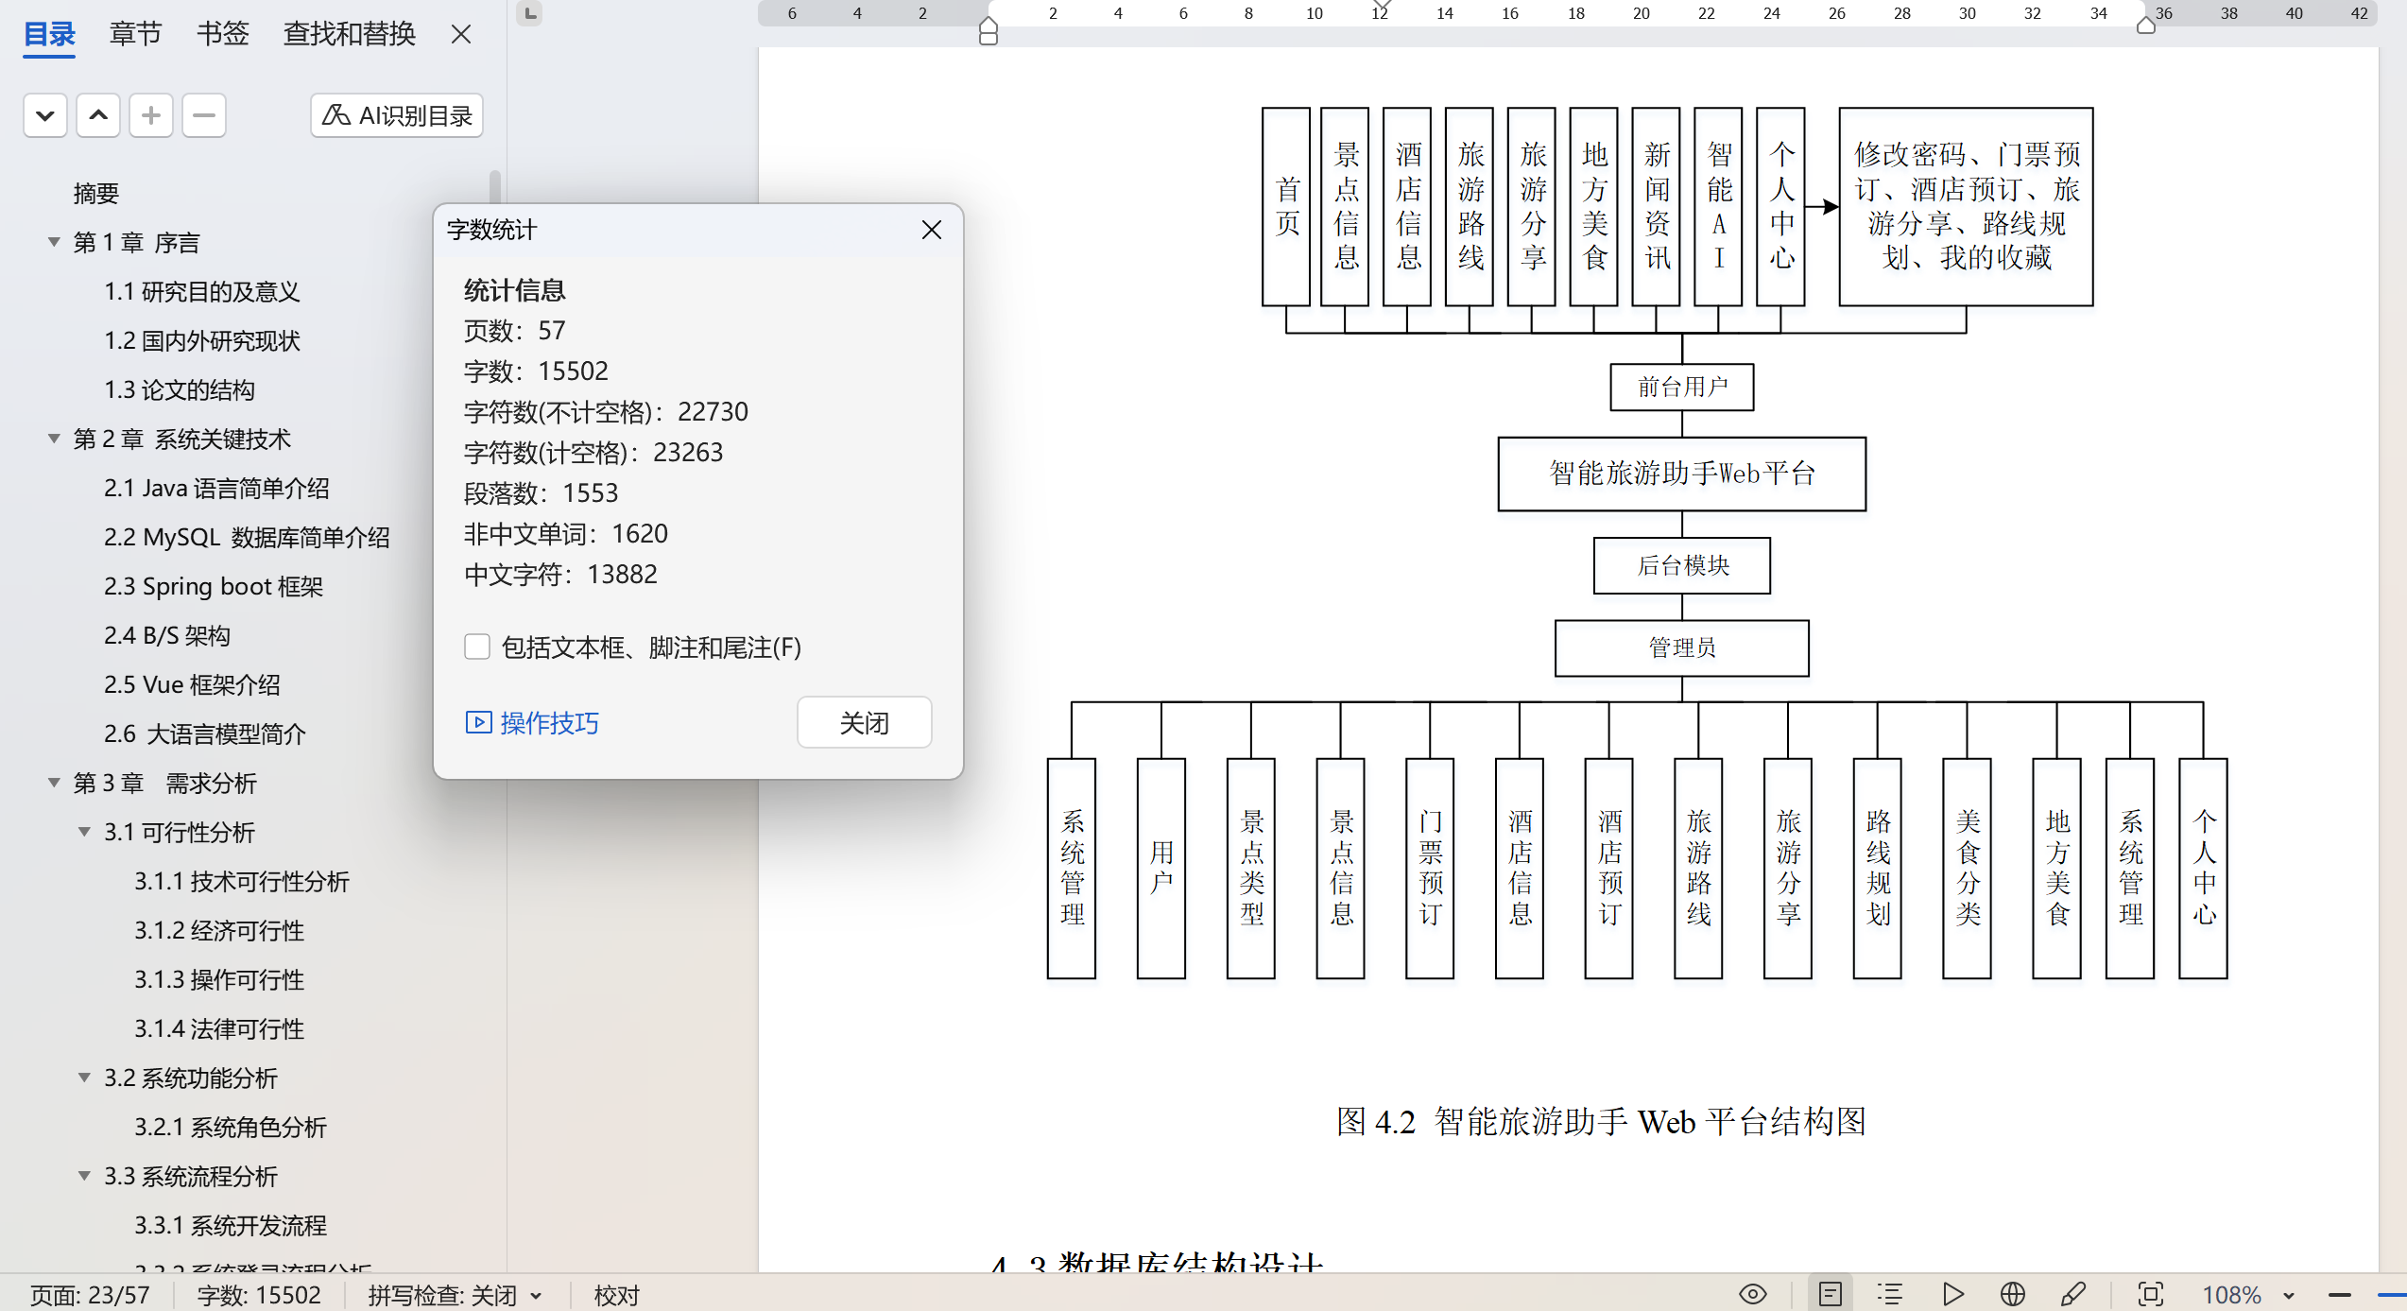Click the zoom out minus on the zoom slider
The height and width of the screenshot is (1311, 2407).
coord(2340,1295)
